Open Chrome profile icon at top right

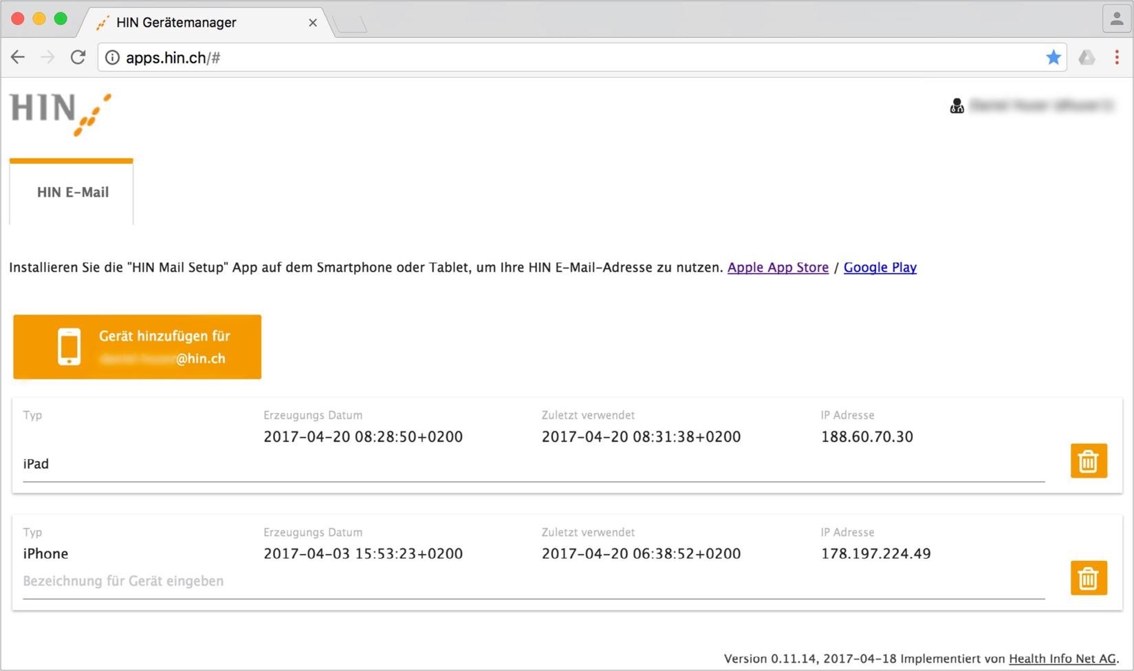[1117, 19]
